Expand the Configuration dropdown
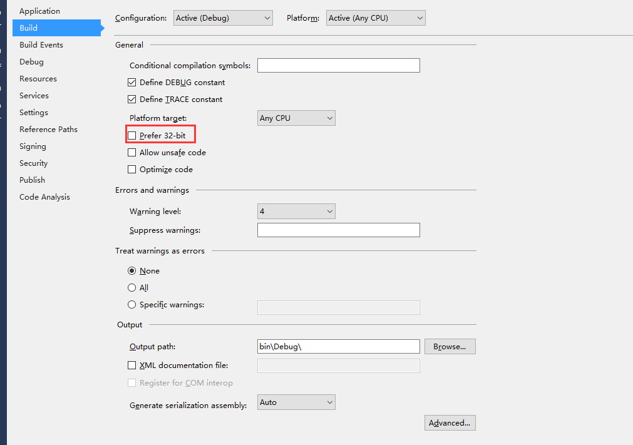 223,18
